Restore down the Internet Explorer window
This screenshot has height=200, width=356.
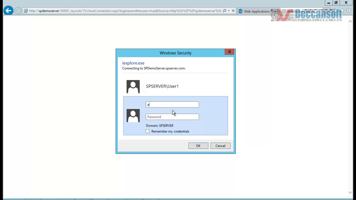coord(336,3)
